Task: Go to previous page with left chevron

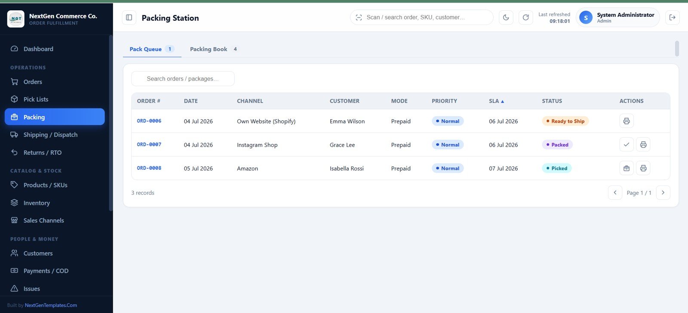Action: (615, 193)
